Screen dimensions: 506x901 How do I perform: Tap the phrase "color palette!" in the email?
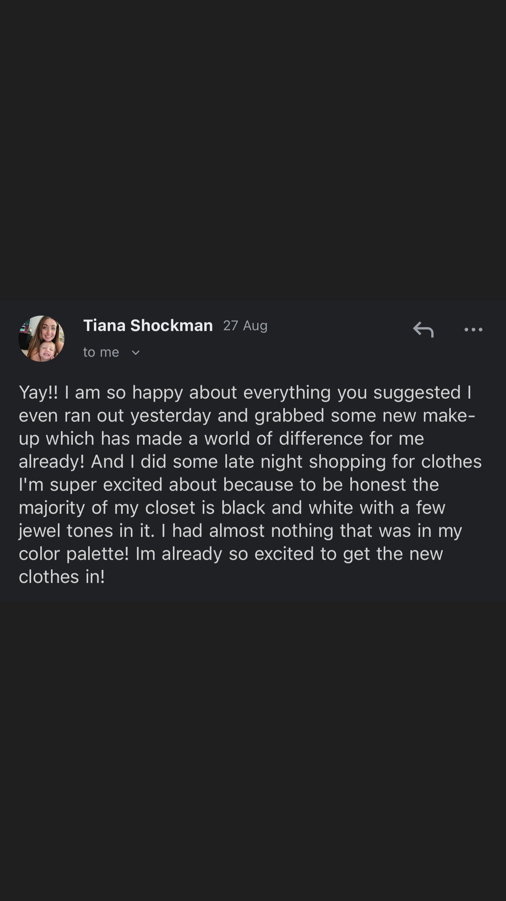click(74, 554)
